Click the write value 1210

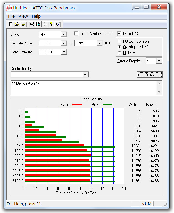(137, 126)
